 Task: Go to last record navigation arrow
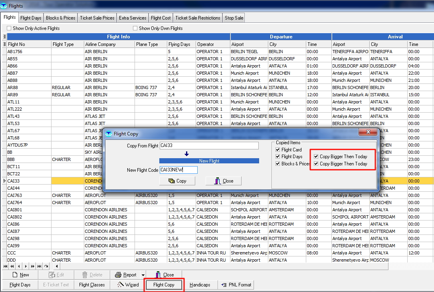coord(39,266)
